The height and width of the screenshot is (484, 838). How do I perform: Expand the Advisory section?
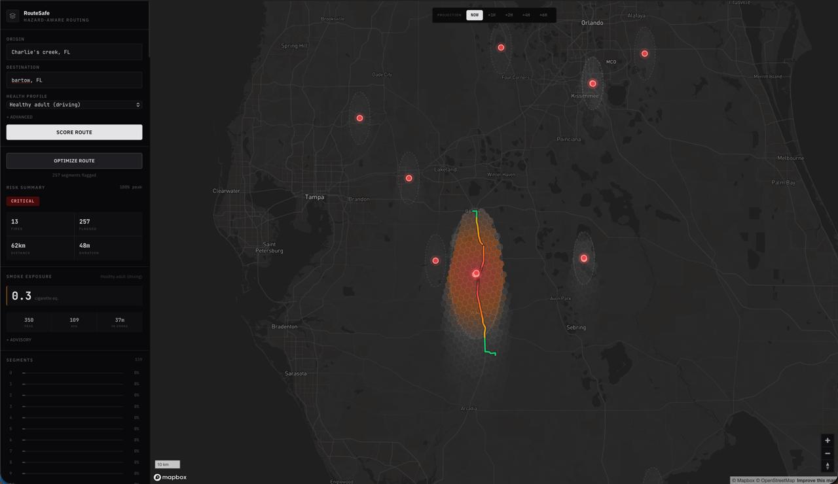click(x=19, y=340)
